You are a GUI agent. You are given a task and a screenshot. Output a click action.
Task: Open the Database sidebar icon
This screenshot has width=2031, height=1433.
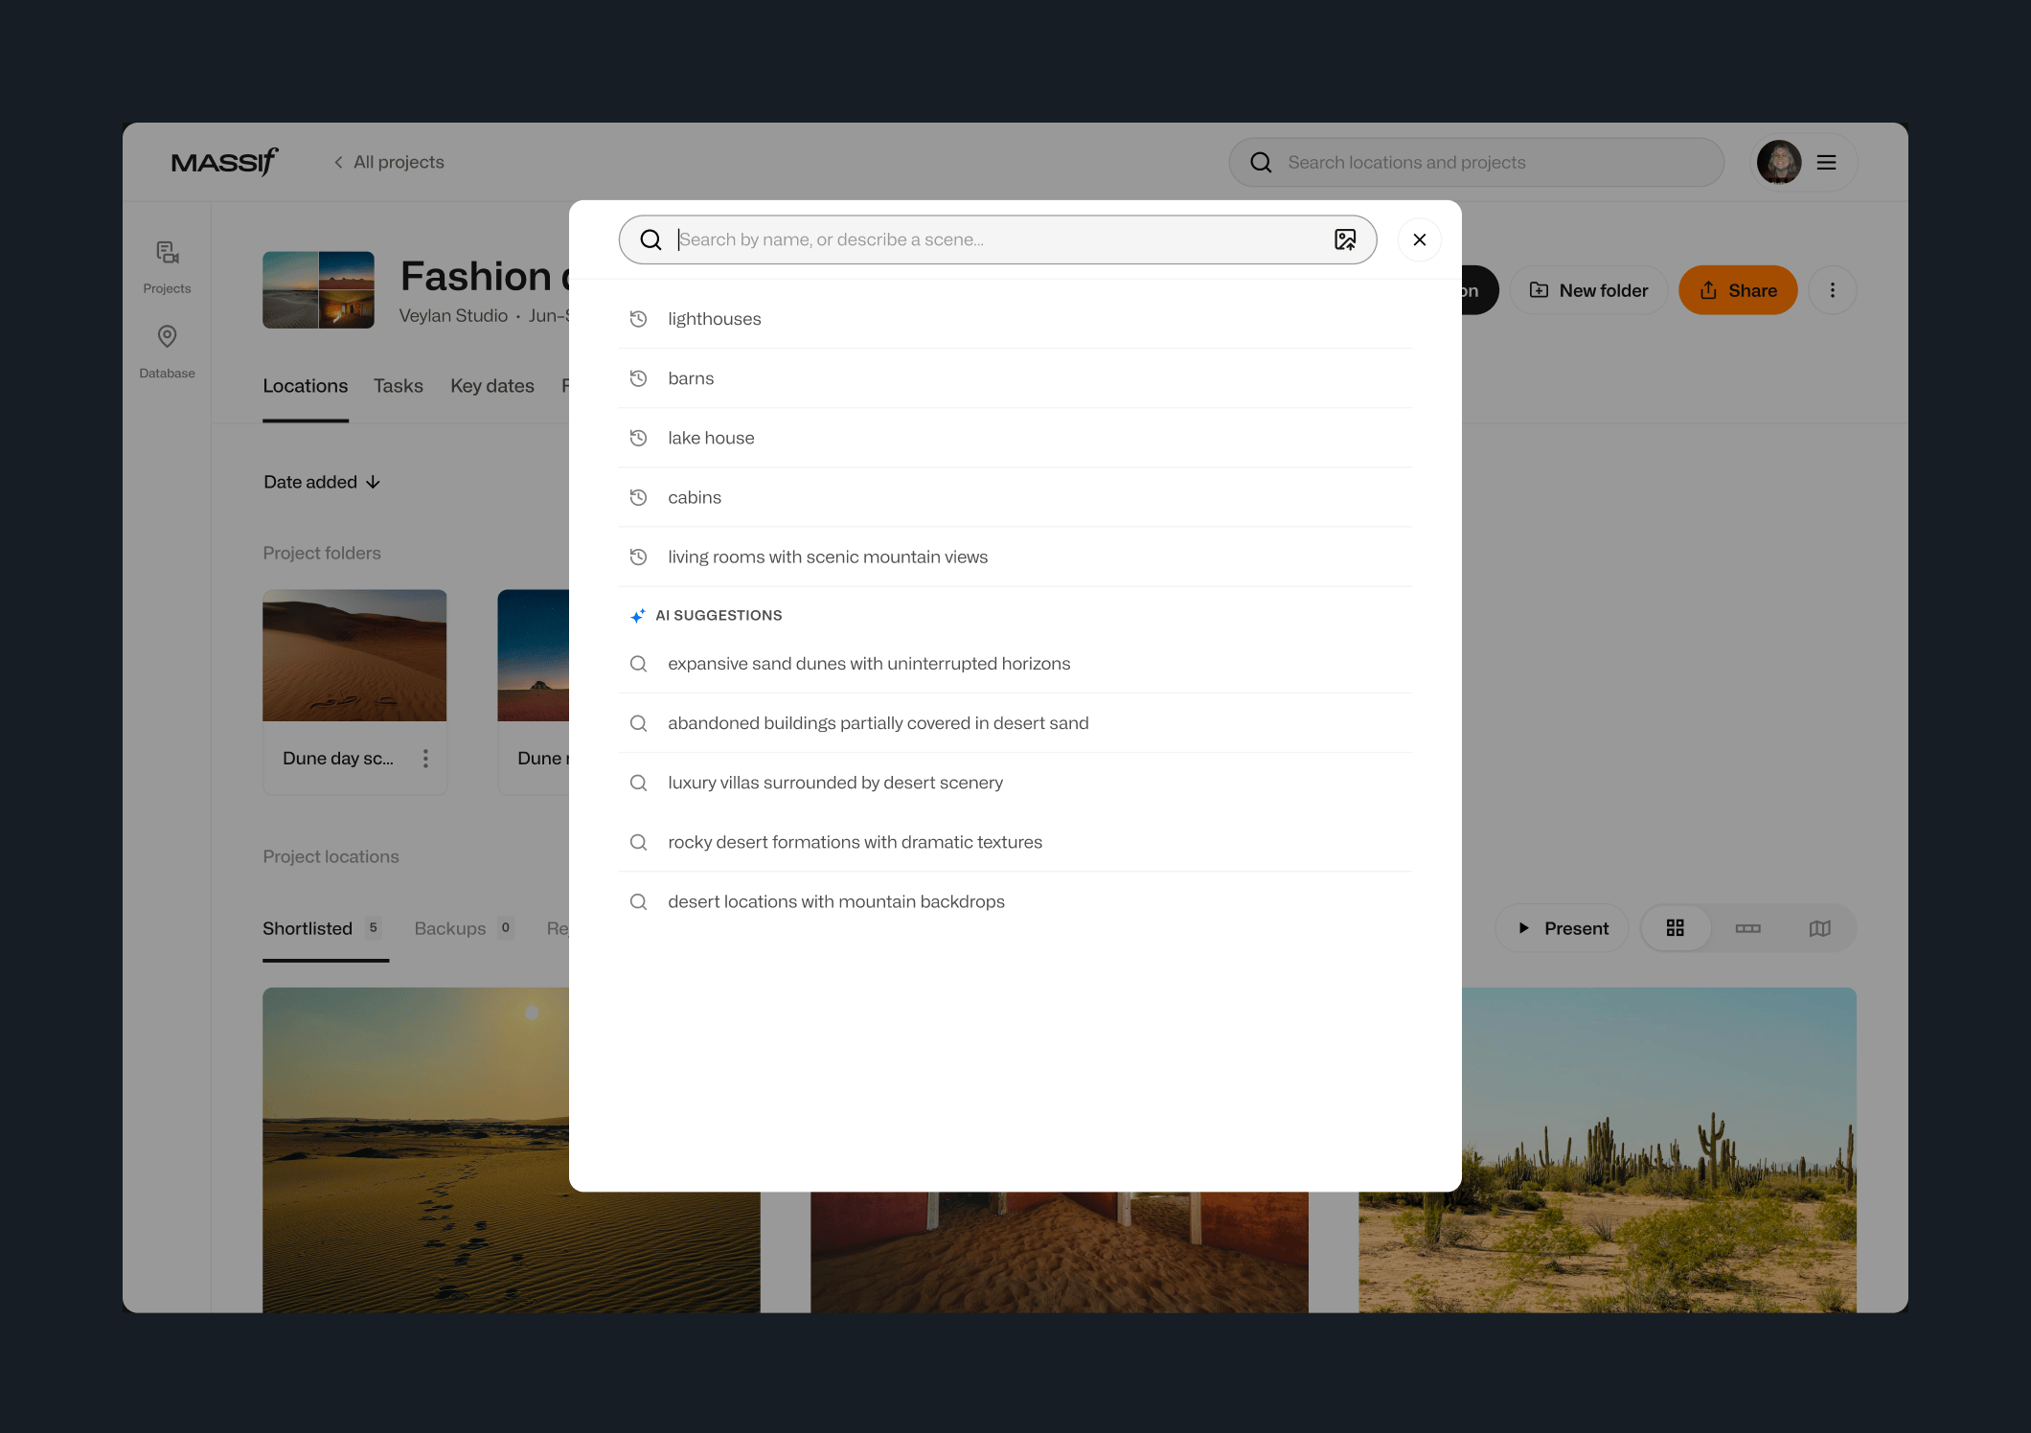[x=167, y=352]
